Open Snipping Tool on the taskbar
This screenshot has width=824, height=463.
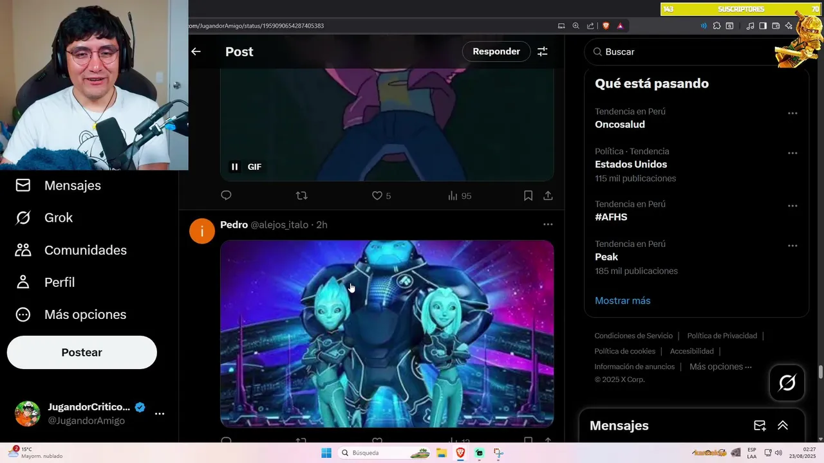pos(498,453)
